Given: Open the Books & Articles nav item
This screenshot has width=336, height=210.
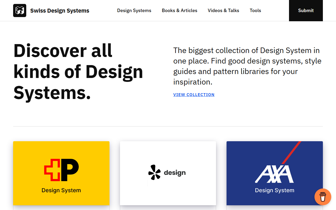Looking at the screenshot, I should [180, 10].
